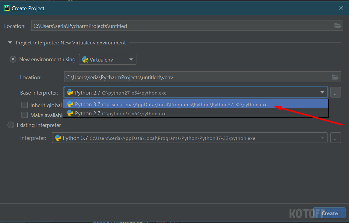Viewport: 349px width, 223px height.
Task: Click Virtualenv icon in environment combo box
Action: click(85, 59)
